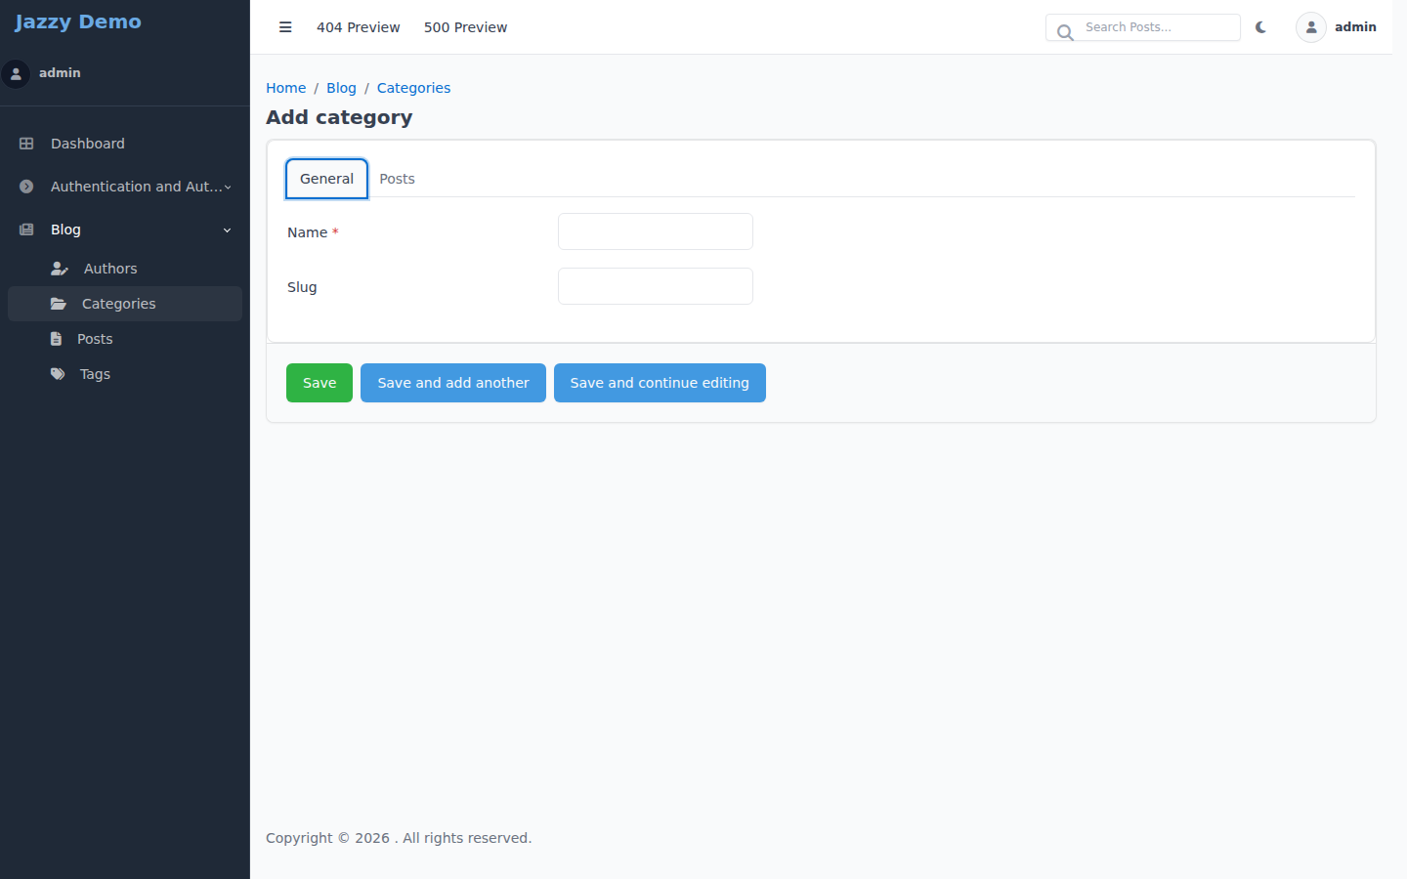Click the Authors user-edit icon

tap(60, 269)
